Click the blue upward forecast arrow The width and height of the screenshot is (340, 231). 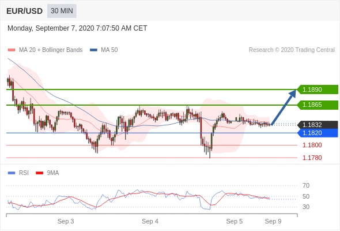point(284,107)
